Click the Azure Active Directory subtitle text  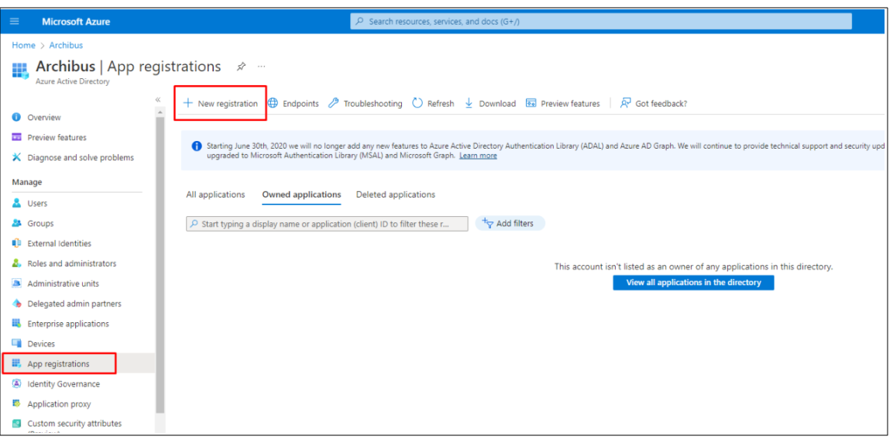[72, 81]
